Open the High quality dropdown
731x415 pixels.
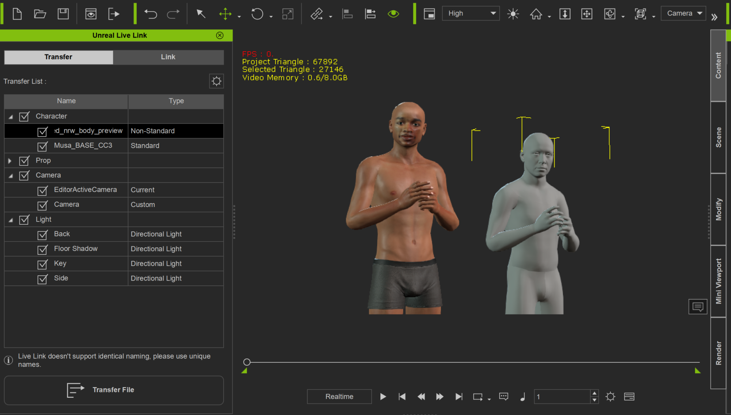click(471, 13)
